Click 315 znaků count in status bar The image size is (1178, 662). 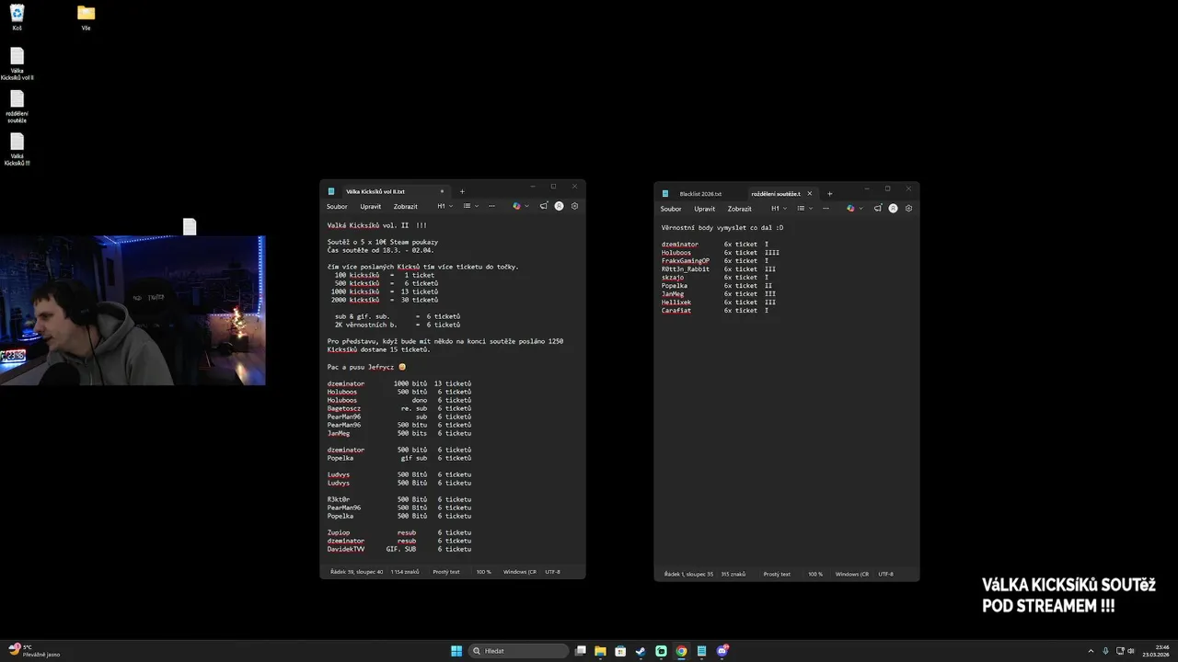click(x=734, y=574)
